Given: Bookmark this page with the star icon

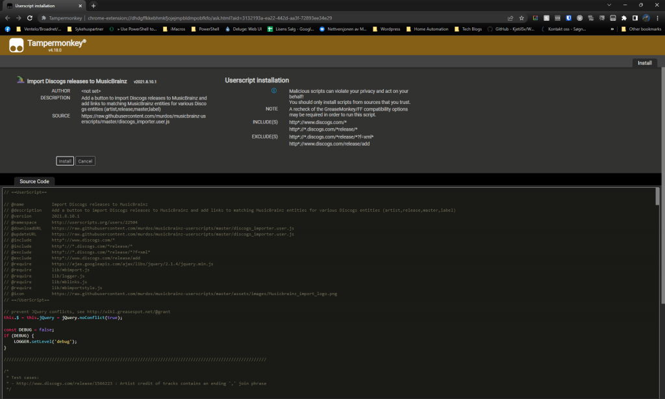Looking at the screenshot, I should [521, 18].
